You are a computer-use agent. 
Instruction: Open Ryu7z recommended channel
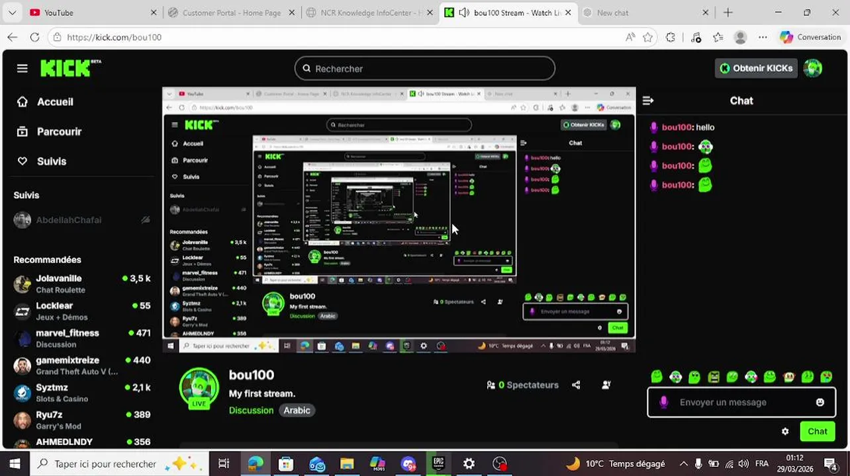tap(82, 420)
